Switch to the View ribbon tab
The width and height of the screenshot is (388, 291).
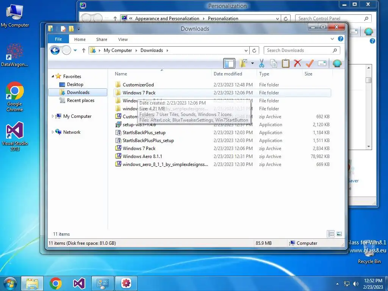(x=123, y=39)
